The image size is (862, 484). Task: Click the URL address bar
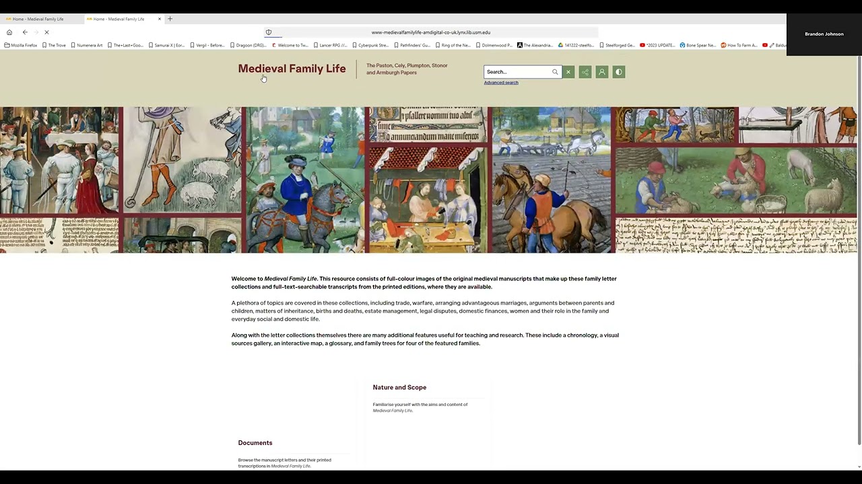coord(431,32)
